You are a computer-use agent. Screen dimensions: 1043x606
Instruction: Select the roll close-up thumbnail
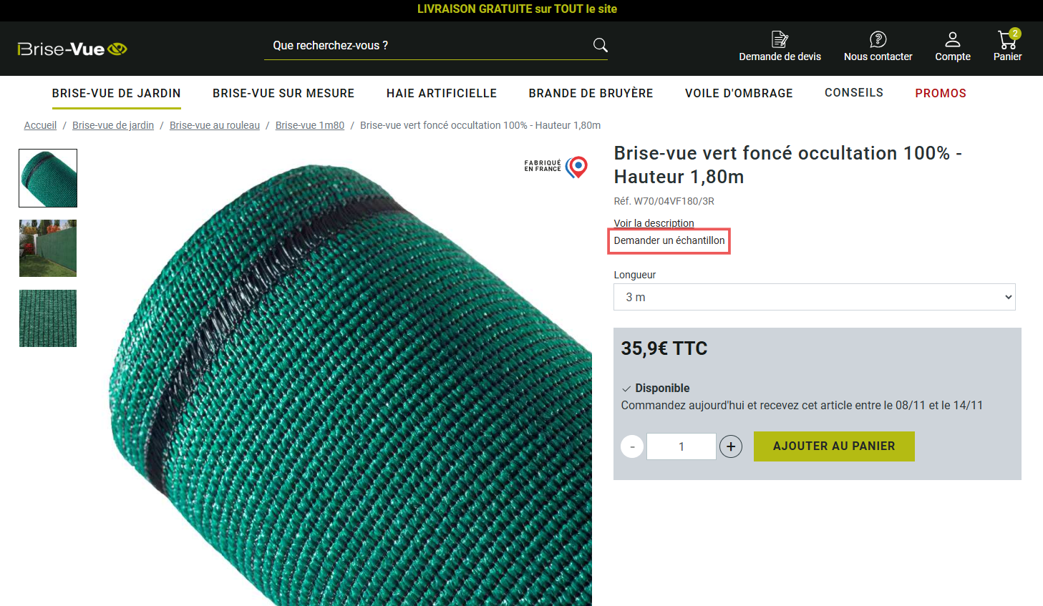point(48,178)
